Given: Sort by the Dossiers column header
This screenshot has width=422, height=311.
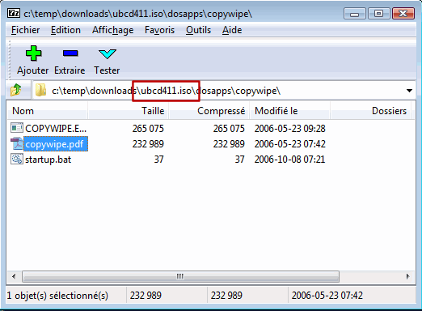Looking at the screenshot, I should [x=371, y=111].
